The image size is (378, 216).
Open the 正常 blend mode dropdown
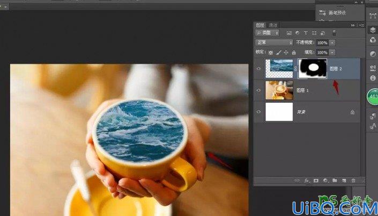coord(274,43)
